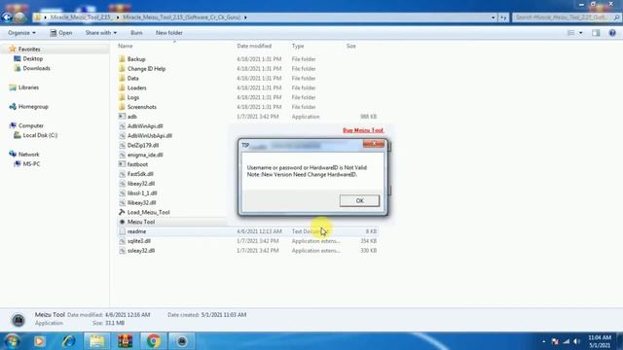Click Miracle_Meizu_Tool_2.15 breadcrumb in address bar
623x350 pixels.
(x=82, y=17)
